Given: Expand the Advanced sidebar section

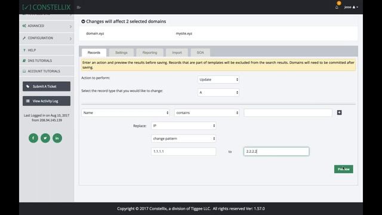Looking at the screenshot, I should point(47,26).
